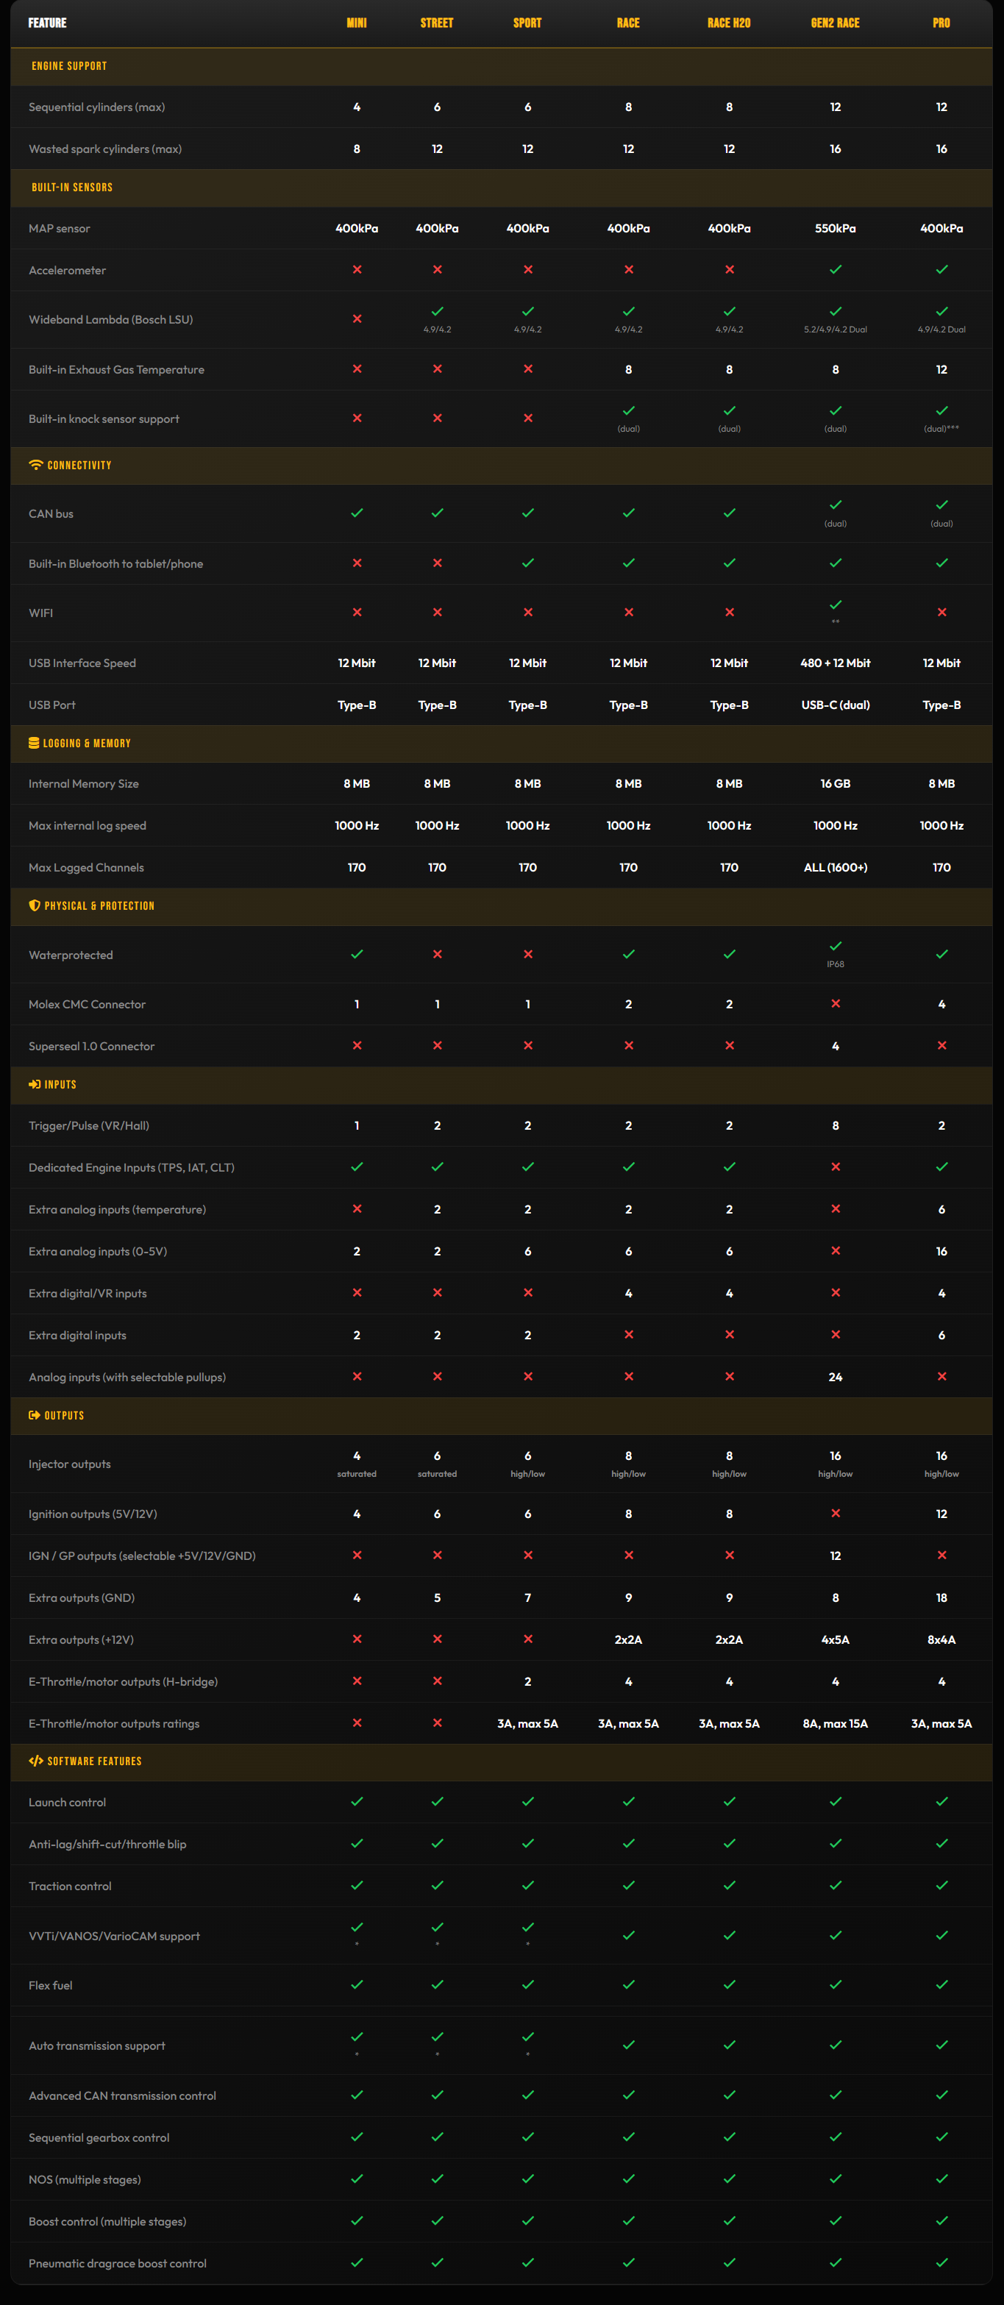Image resolution: width=1004 pixels, height=2305 pixels.
Task: Click the green WIFI checkmark under GEN2 RACE
Action: coord(835,606)
